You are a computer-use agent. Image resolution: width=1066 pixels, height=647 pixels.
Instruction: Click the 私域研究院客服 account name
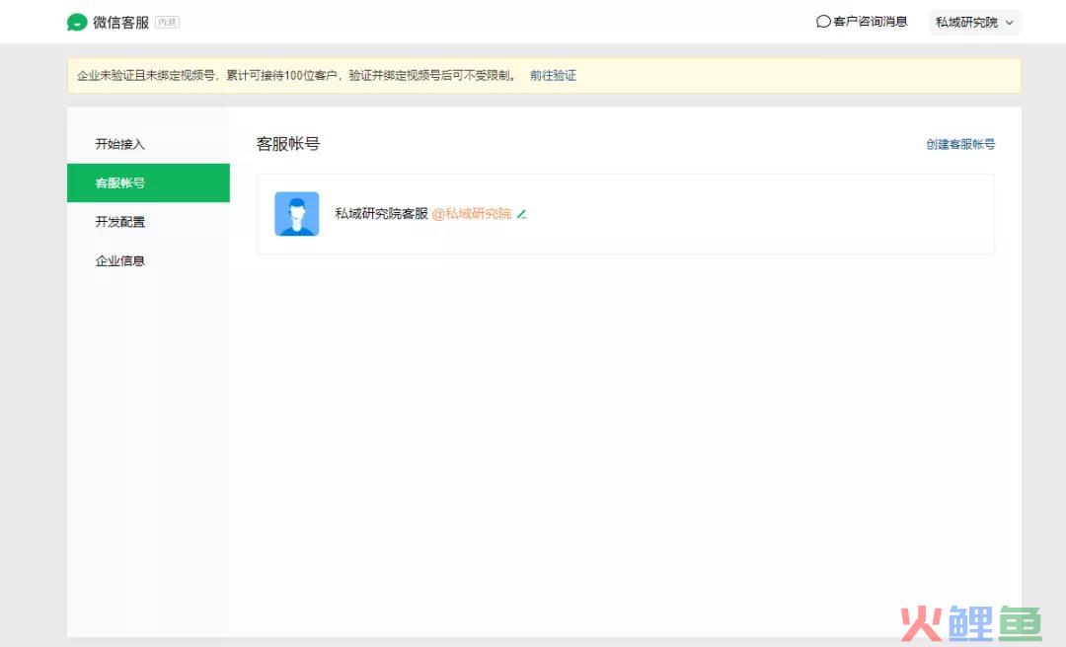coord(381,214)
